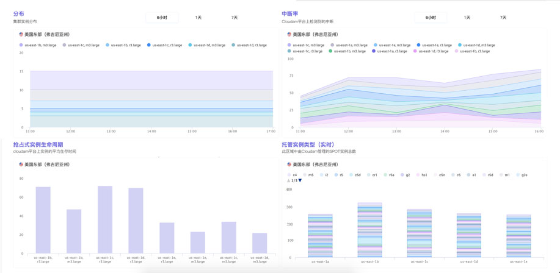Click the us-east-1d, m3.large lifecycle bar
Image resolution: width=560 pixels, height=273 pixels.
(x=260, y=243)
